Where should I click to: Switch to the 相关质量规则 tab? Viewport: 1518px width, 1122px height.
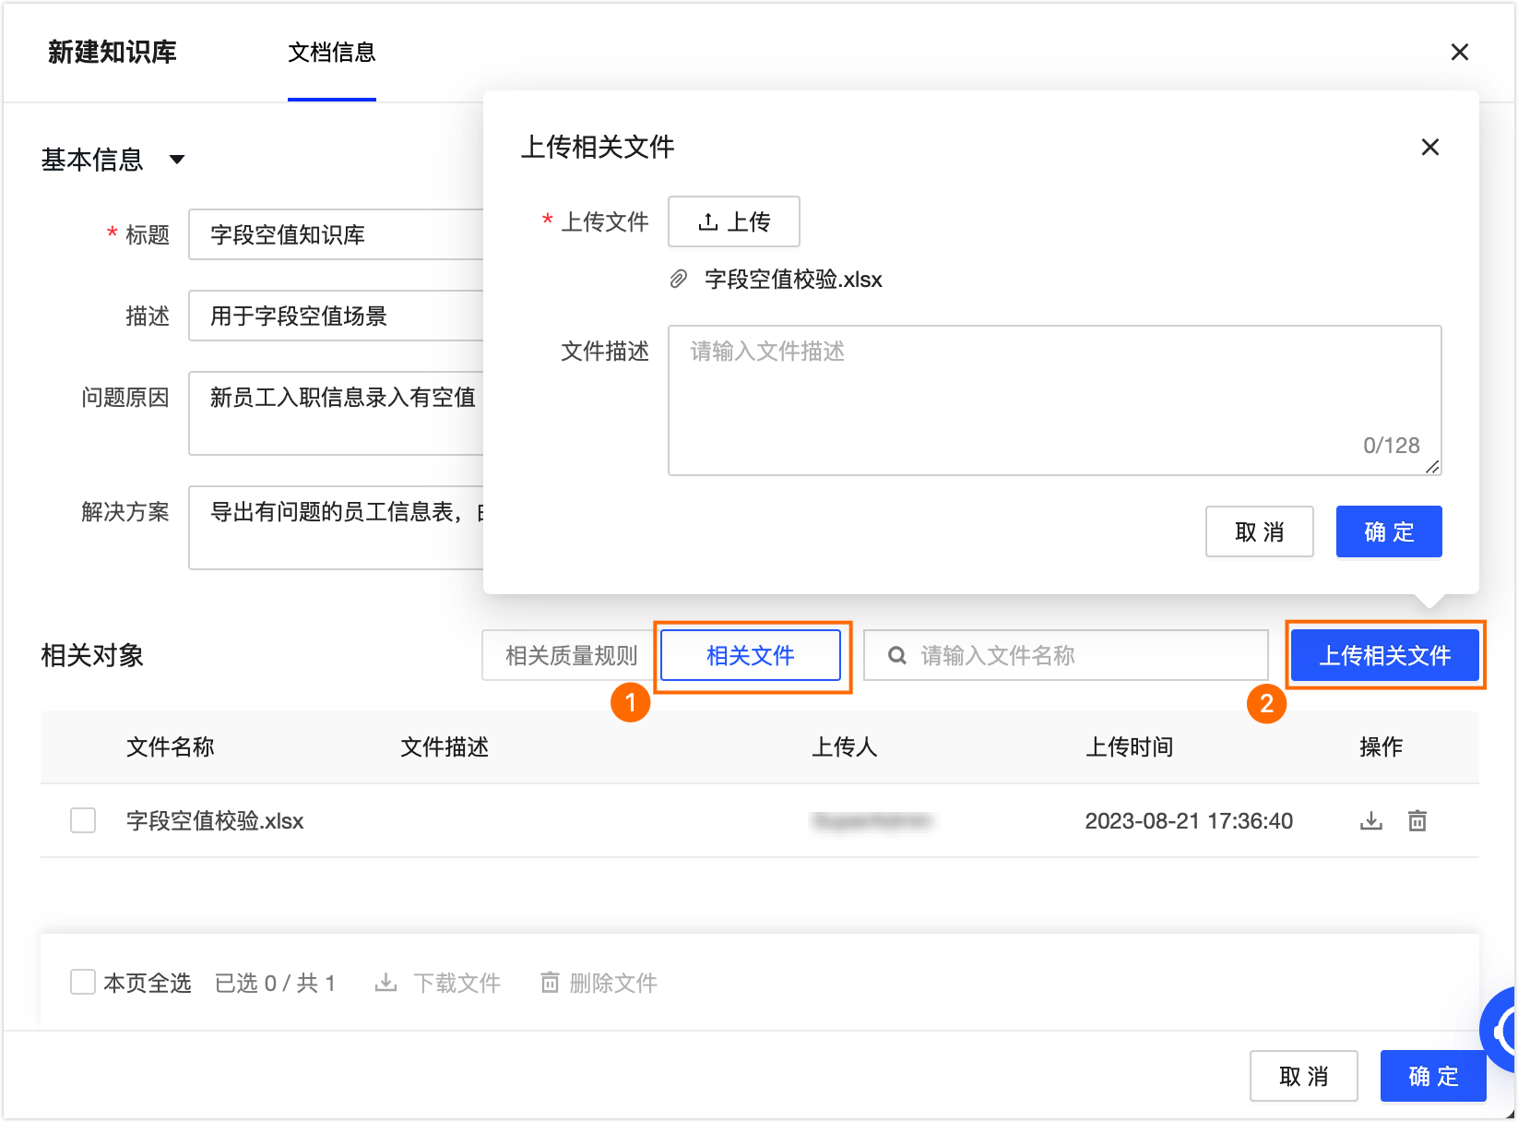(x=571, y=656)
